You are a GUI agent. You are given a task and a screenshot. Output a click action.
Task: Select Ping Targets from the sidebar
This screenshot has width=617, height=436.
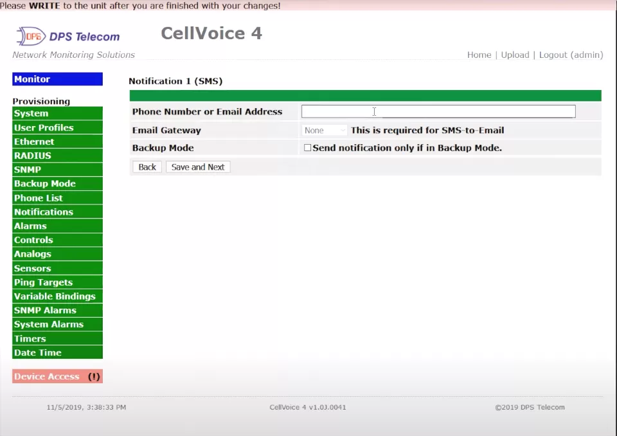click(57, 282)
